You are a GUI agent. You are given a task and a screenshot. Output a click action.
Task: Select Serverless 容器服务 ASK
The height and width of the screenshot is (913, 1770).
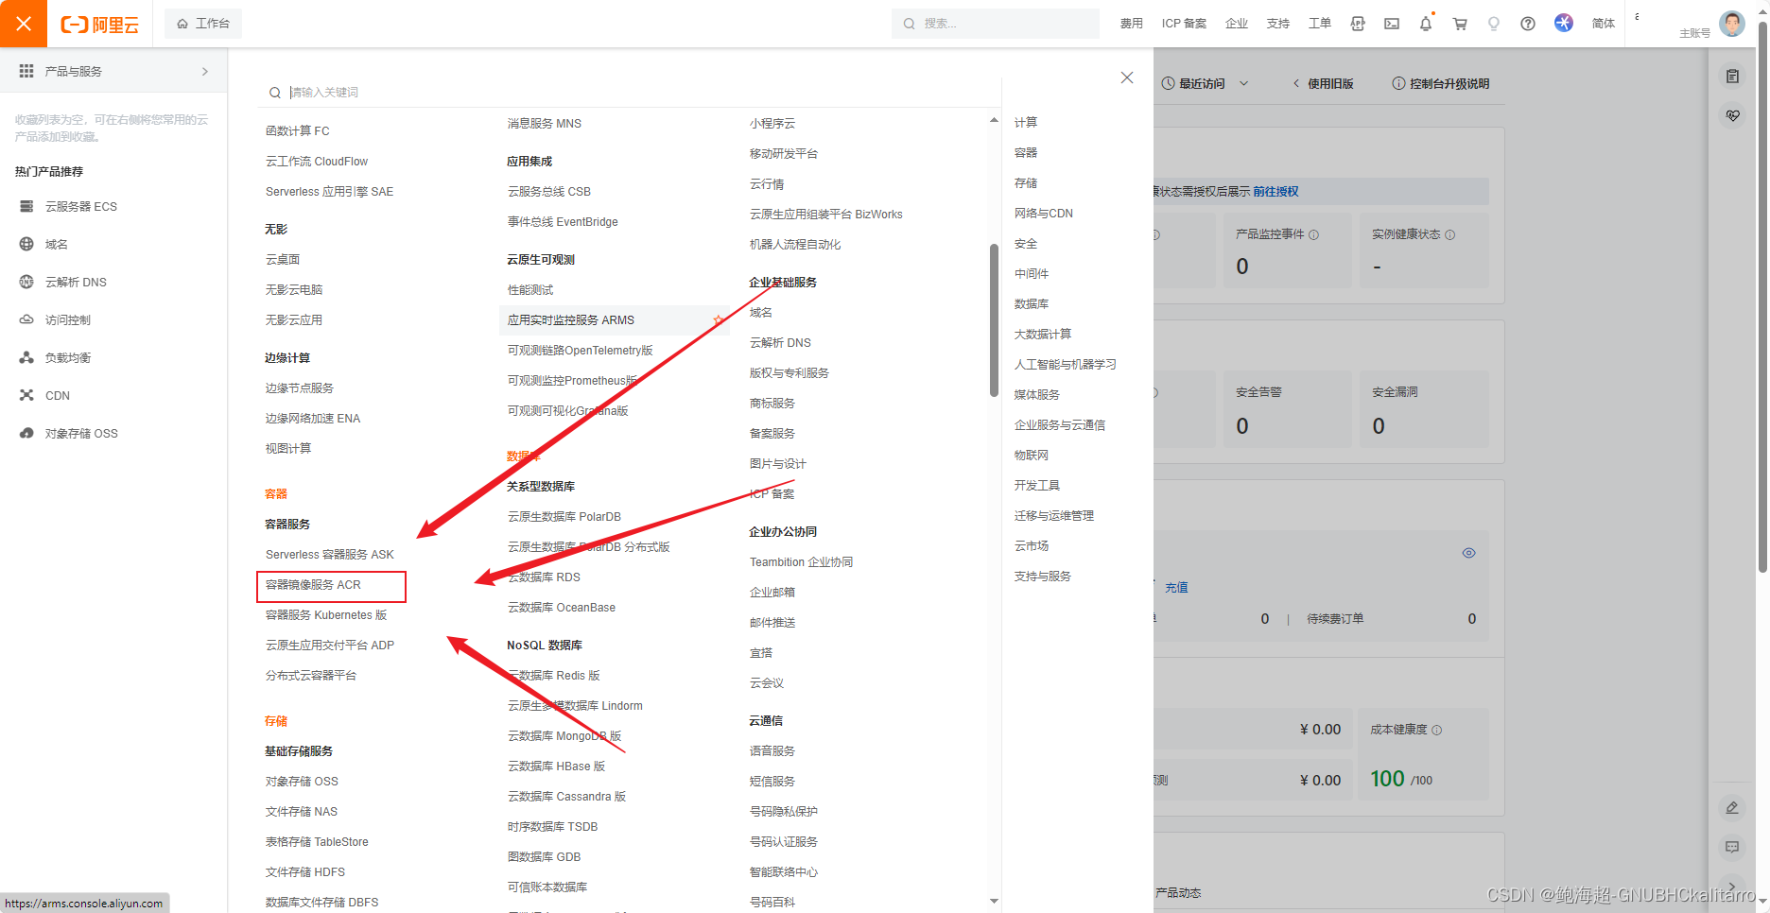[x=330, y=555]
